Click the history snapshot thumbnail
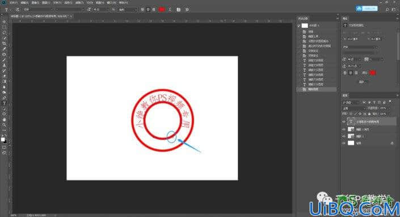The height and width of the screenshot is (217, 400). coord(305,26)
